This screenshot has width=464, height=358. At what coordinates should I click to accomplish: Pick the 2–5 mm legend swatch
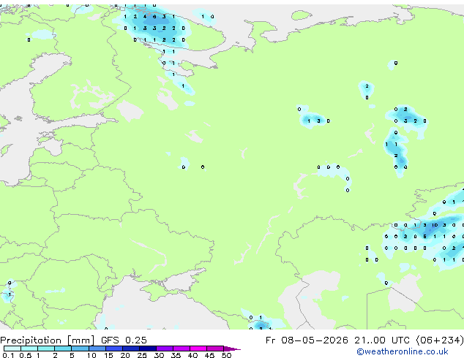click(63, 349)
